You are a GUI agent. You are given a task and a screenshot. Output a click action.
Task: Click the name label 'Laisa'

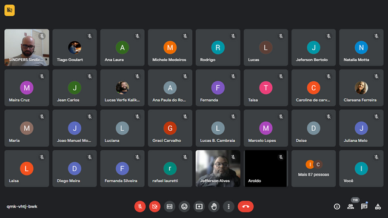click(13, 180)
